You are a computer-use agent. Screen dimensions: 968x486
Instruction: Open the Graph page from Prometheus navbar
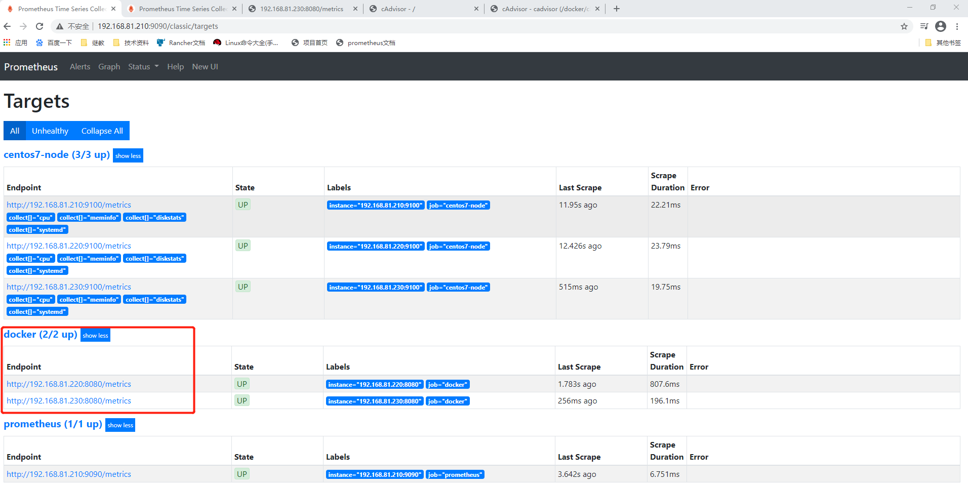click(109, 66)
